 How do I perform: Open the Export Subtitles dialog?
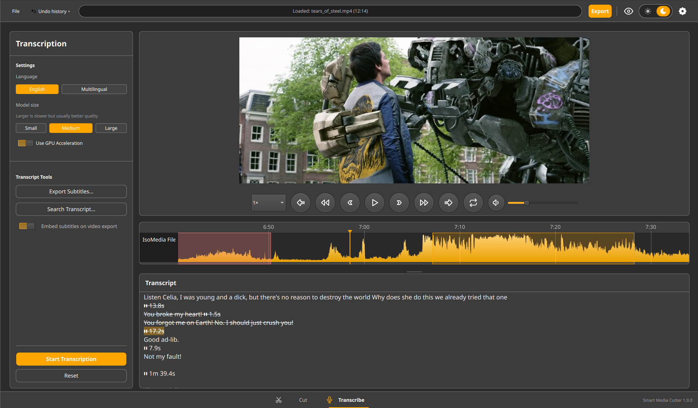coord(71,191)
